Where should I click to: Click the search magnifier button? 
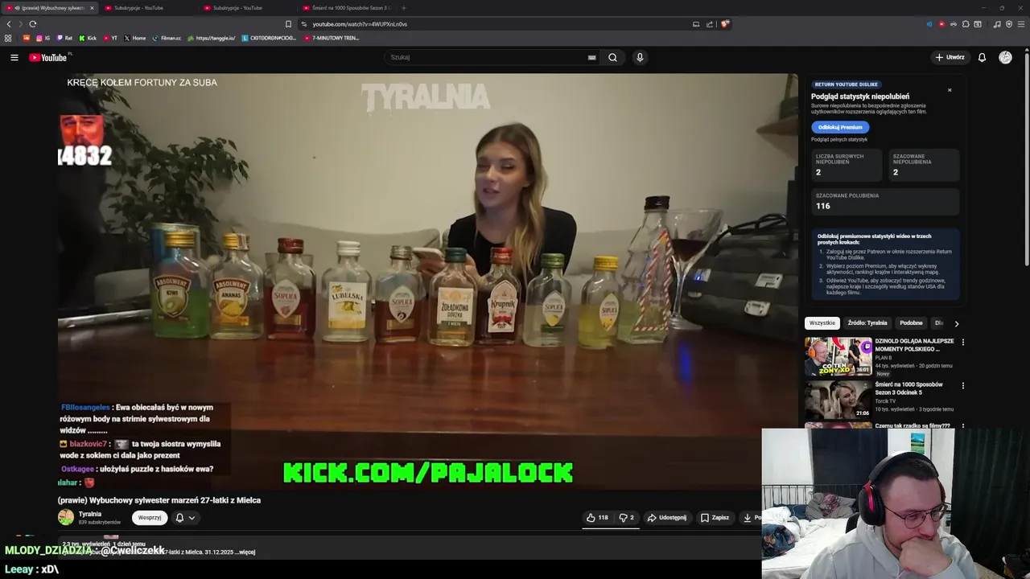pyautogui.click(x=612, y=57)
